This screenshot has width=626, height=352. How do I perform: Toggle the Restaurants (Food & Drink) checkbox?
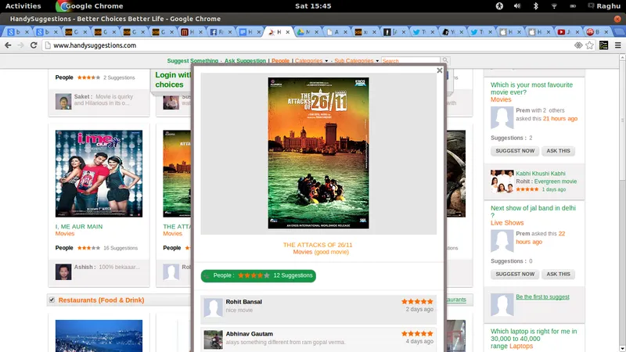52,300
